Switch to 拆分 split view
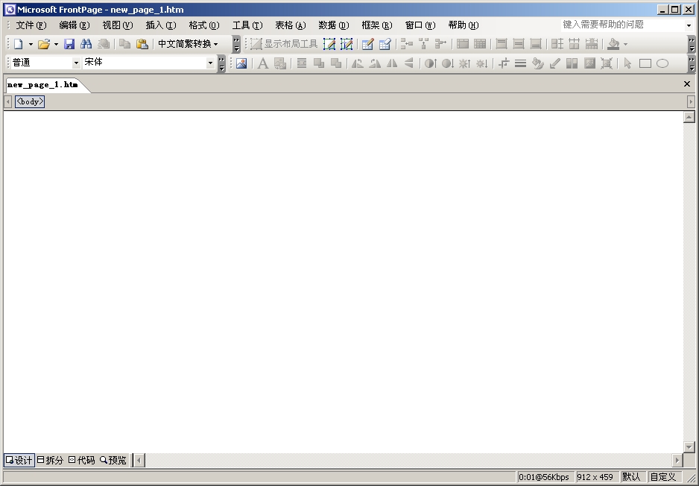699x486 pixels. click(x=50, y=460)
